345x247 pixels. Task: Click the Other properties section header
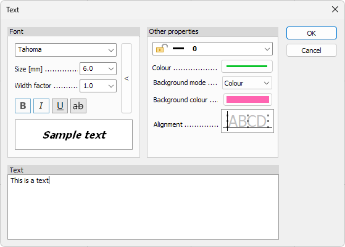point(212,31)
